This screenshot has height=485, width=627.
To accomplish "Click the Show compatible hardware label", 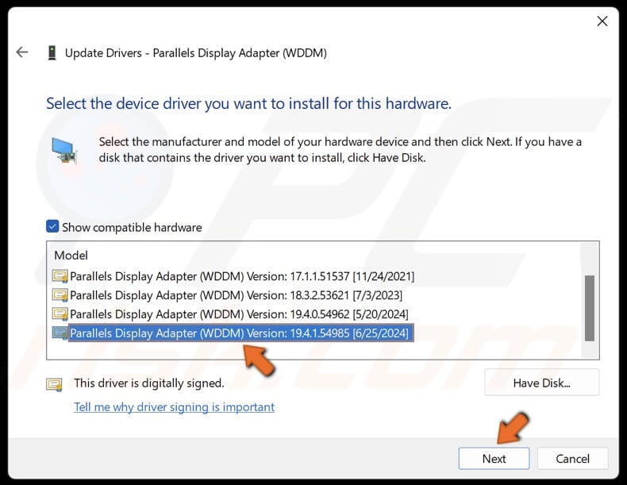I will tap(132, 228).
